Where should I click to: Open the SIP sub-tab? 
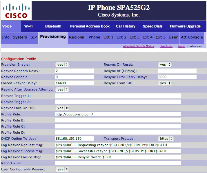point(34,38)
